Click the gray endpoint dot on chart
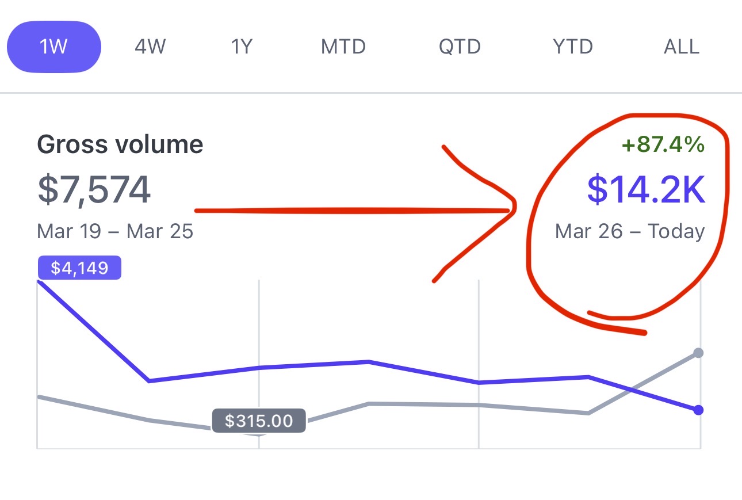The image size is (742, 500). point(698,353)
